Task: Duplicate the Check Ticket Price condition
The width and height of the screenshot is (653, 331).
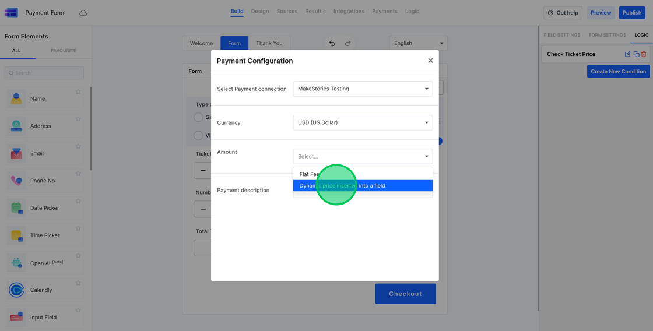Action: point(636,54)
